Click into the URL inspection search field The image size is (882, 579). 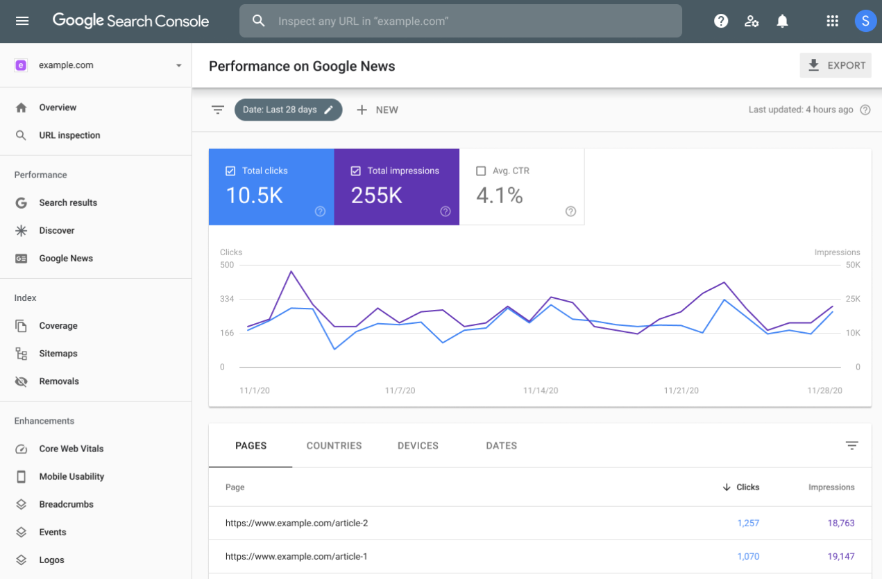point(472,21)
